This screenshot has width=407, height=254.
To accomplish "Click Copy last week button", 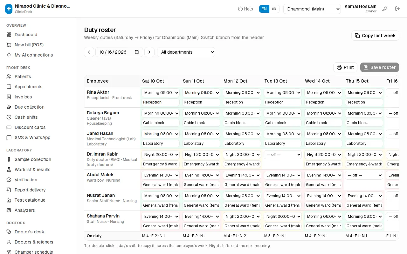I will [375, 36].
